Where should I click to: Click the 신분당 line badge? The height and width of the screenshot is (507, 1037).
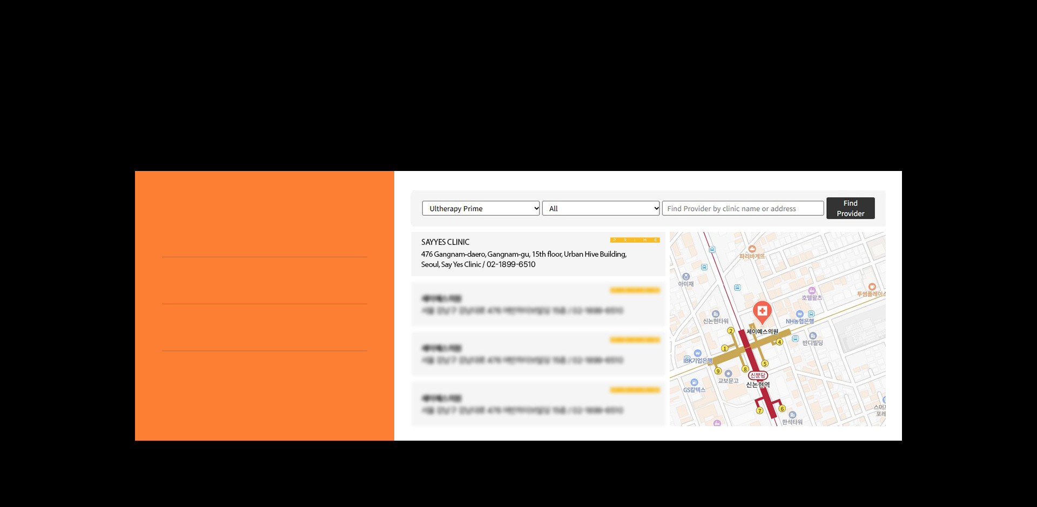click(758, 375)
